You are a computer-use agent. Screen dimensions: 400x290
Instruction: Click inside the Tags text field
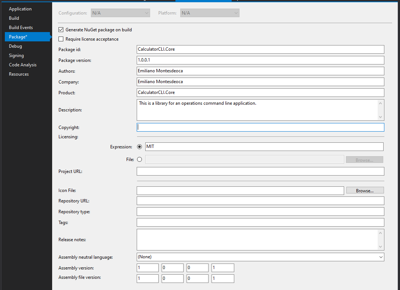[260, 223]
